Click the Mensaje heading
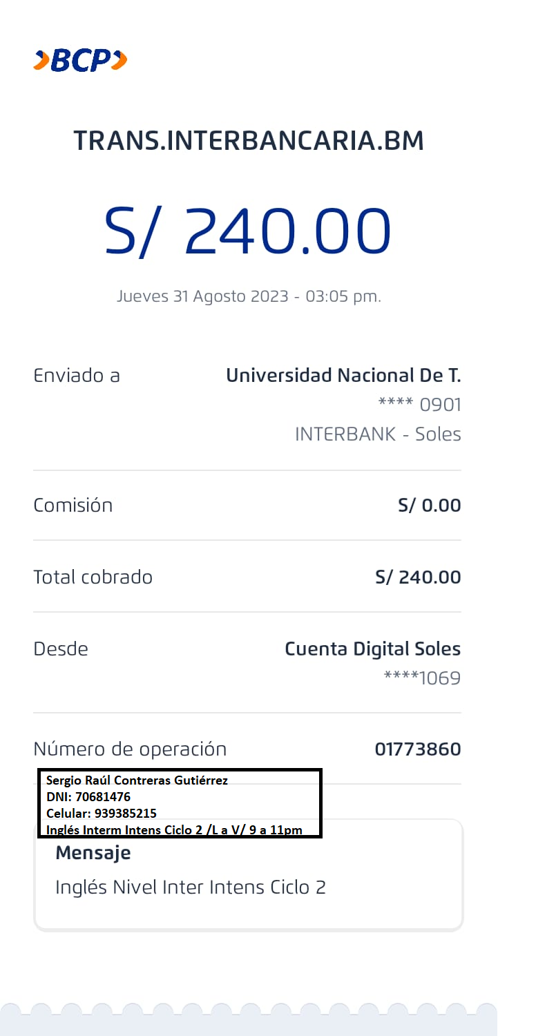The image size is (536, 1036). 93,853
